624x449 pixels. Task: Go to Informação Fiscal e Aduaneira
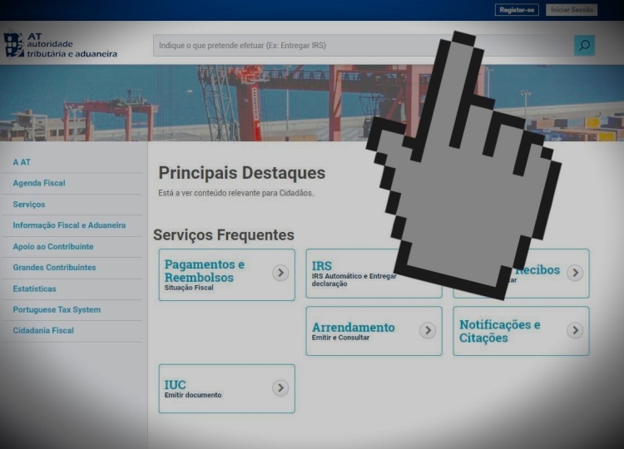coord(69,225)
